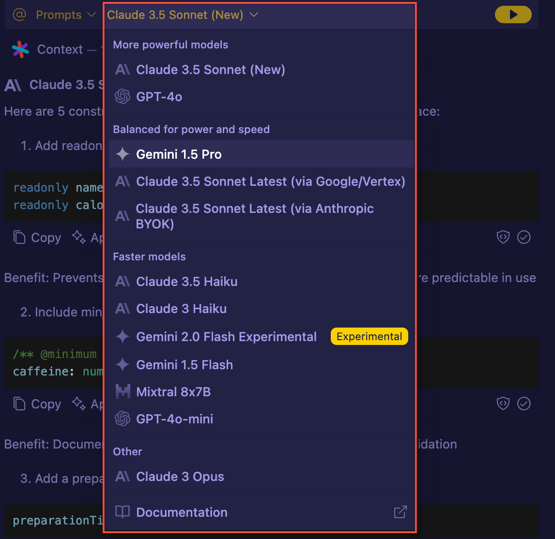Screen dimensions: 555x539
Task: Click the yellow run play button
Action: tap(513, 15)
